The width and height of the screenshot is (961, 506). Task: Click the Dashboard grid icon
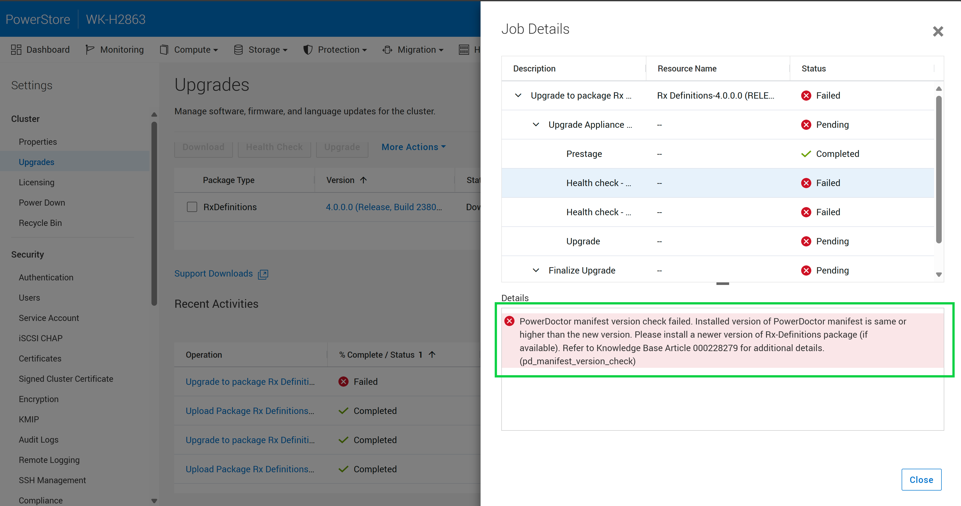(16, 49)
